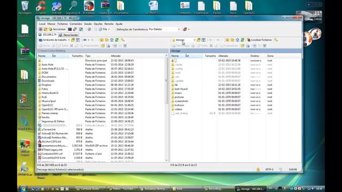This screenshot has width=342, height=192.
Task: Select OpenELEC folder in local panel
Action: [48, 105]
